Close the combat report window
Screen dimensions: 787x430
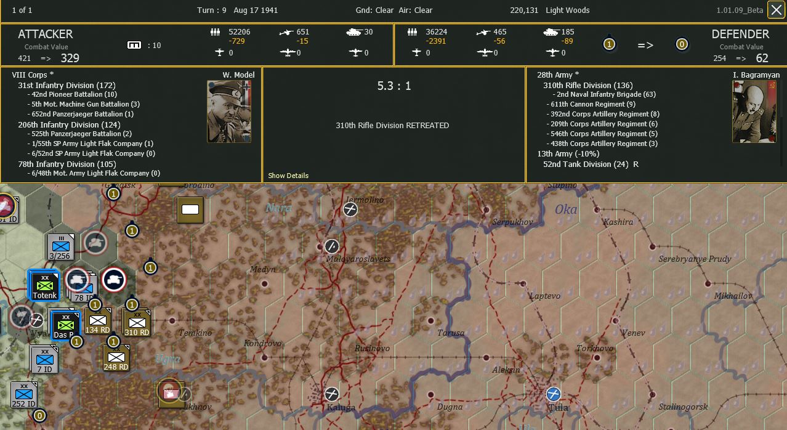click(775, 10)
